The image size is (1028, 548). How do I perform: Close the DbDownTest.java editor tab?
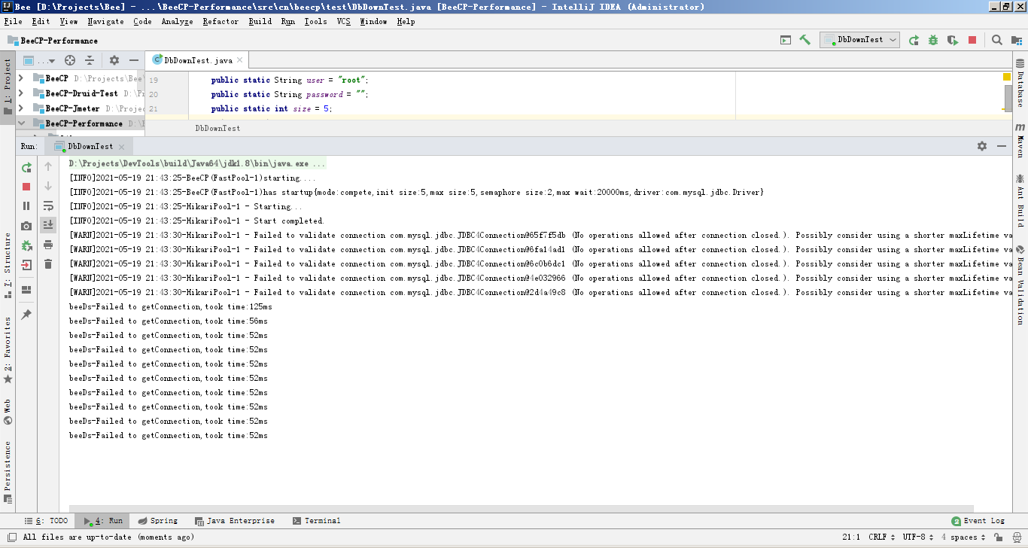click(240, 60)
